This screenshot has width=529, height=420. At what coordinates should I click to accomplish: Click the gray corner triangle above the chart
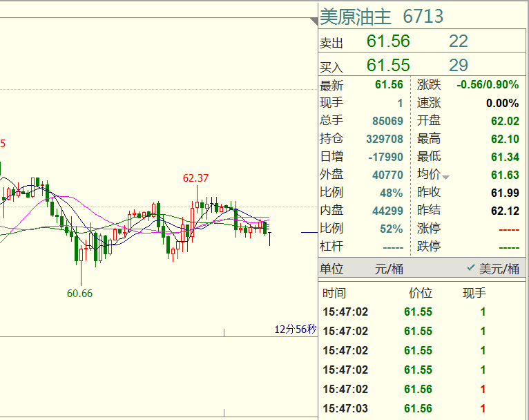click(x=314, y=21)
